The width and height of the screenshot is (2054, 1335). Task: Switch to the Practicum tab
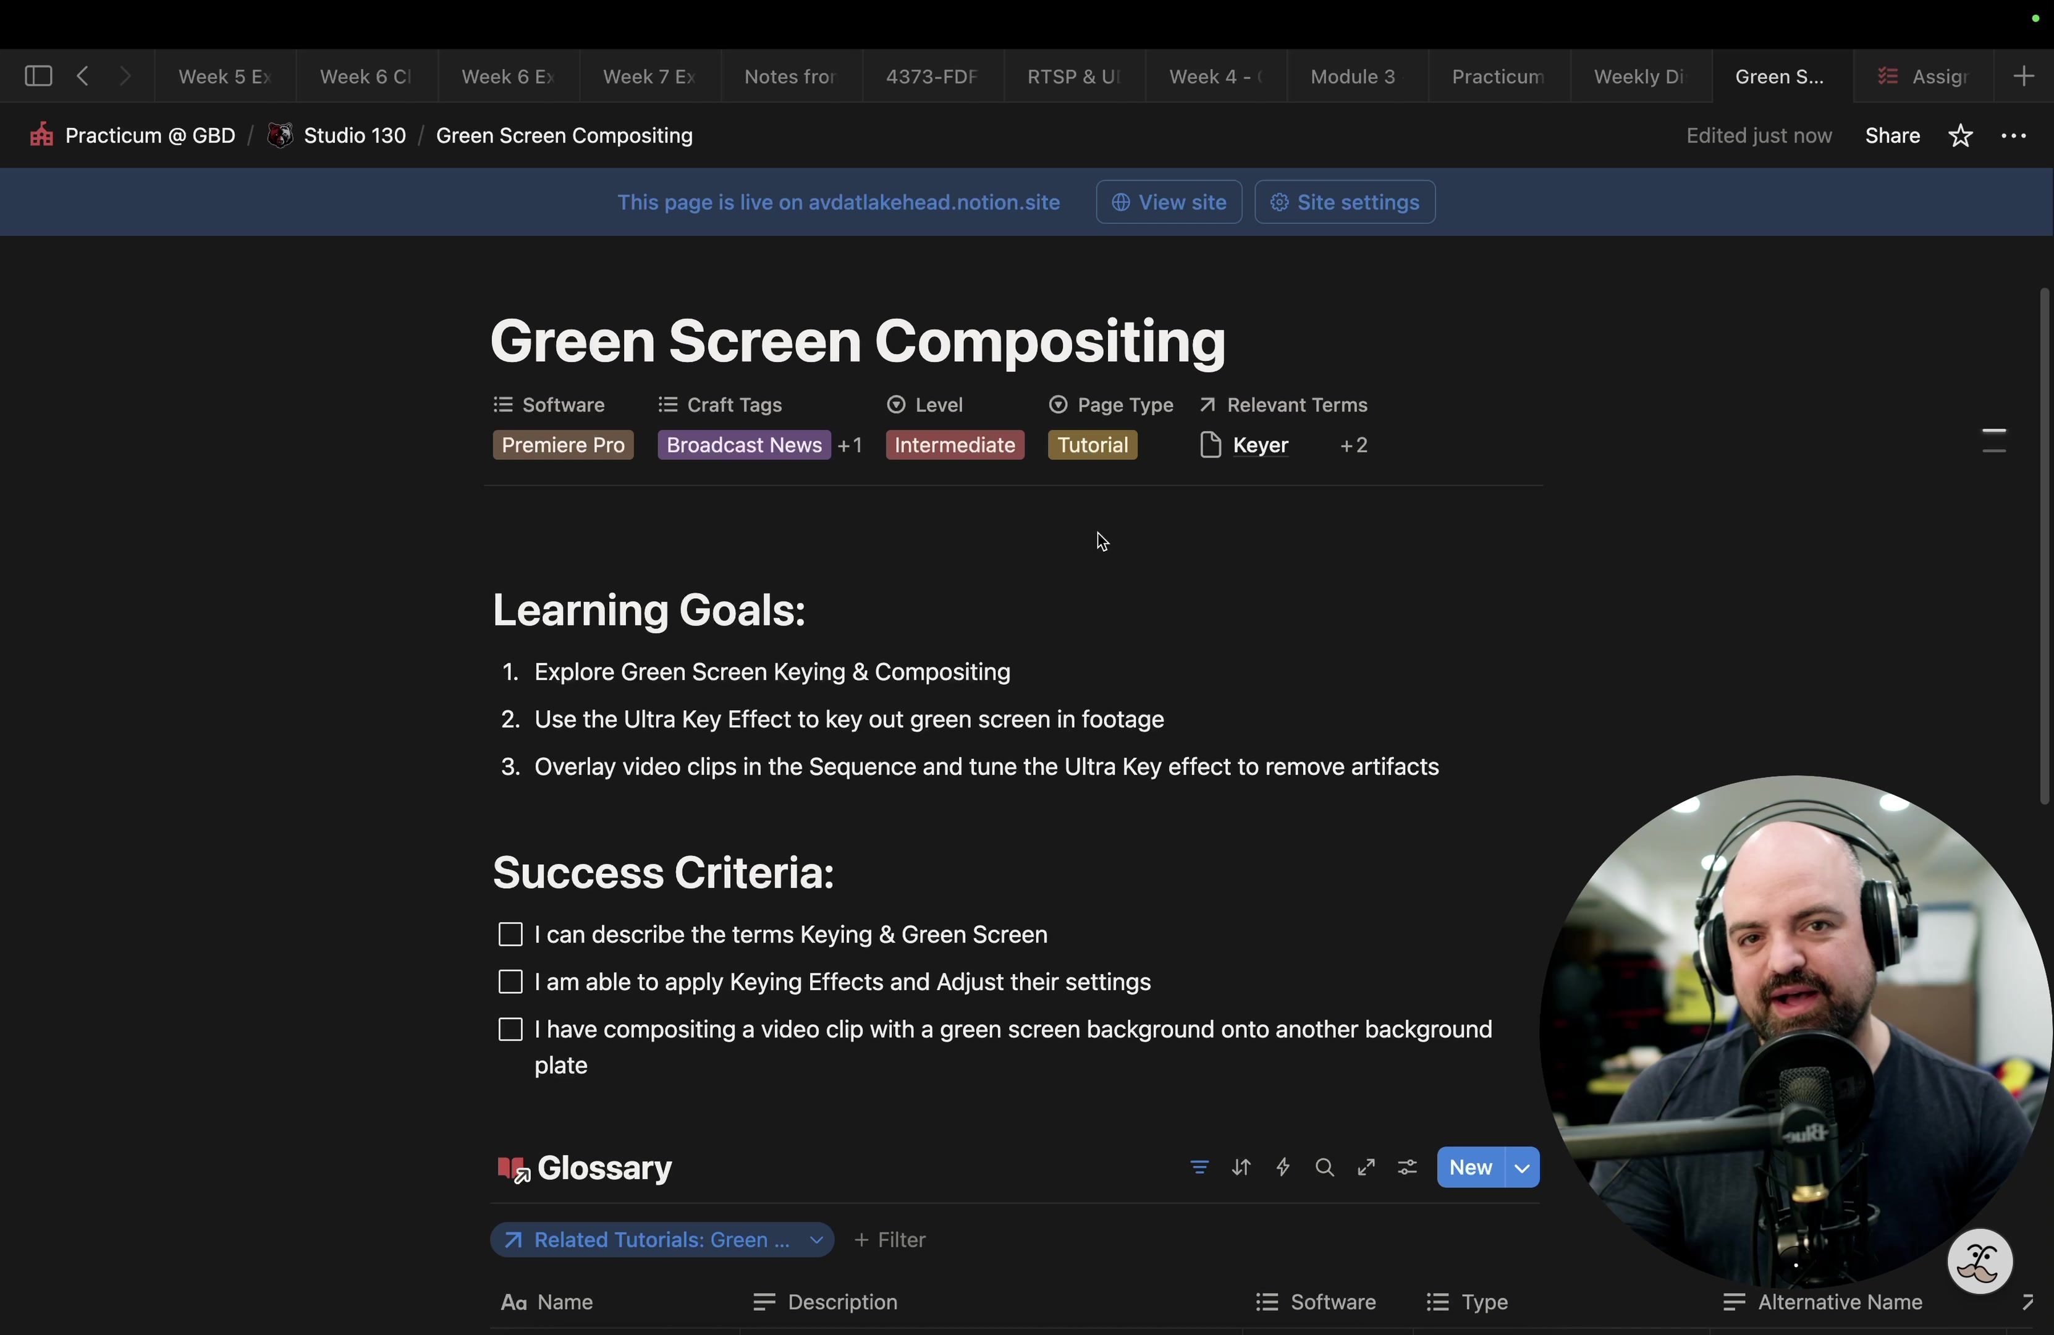(x=1497, y=76)
